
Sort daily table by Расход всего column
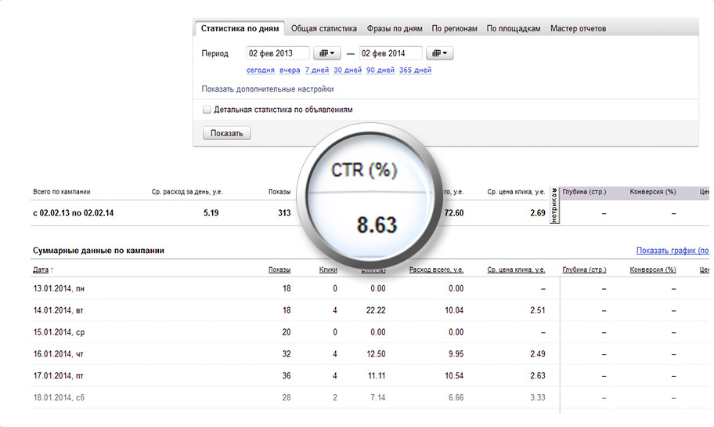[x=436, y=270]
